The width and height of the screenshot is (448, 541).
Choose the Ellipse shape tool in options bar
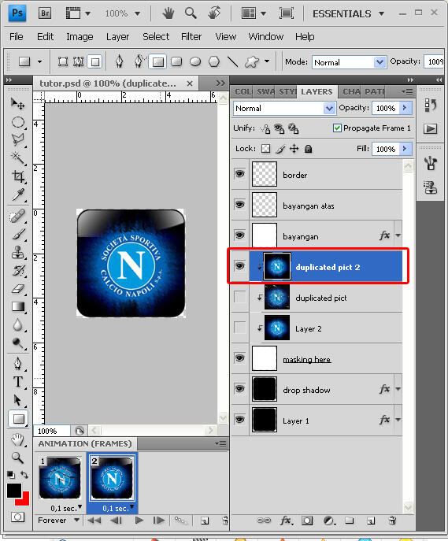(195, 61)
